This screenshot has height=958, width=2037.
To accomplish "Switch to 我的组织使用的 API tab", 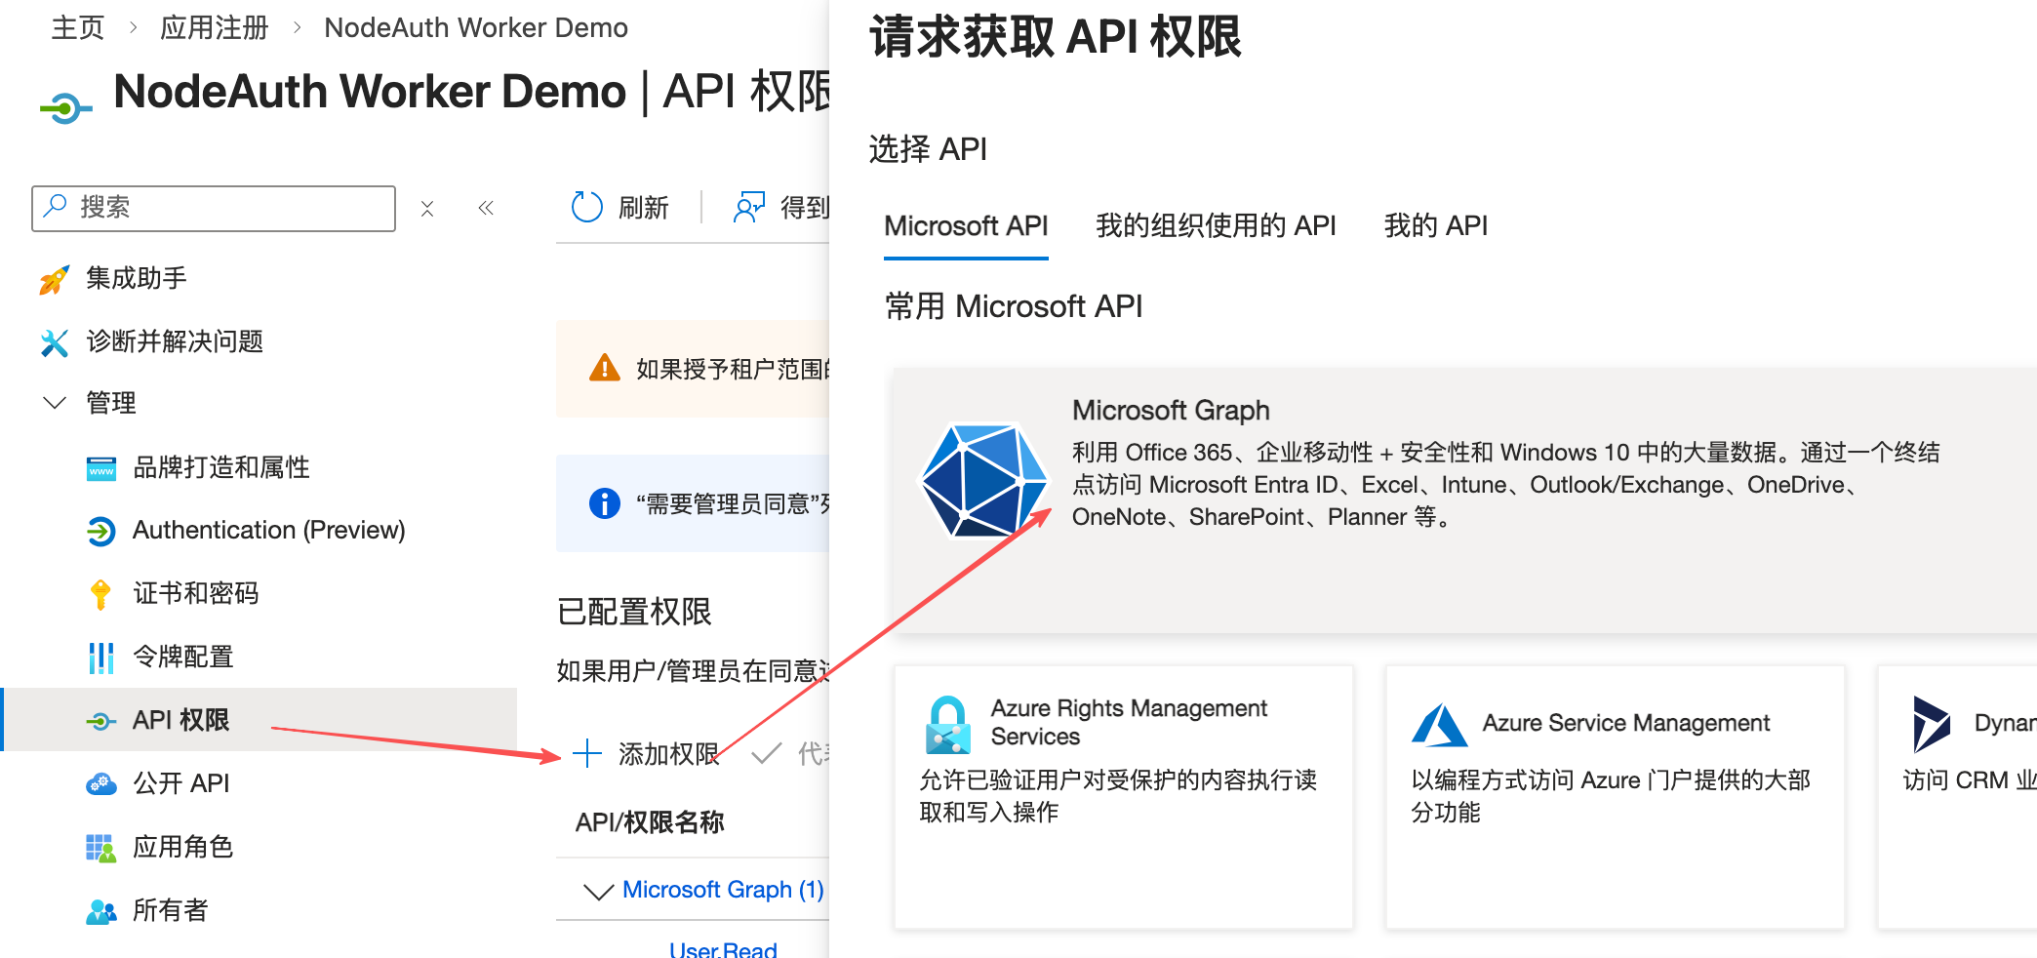I will 1215,226.
